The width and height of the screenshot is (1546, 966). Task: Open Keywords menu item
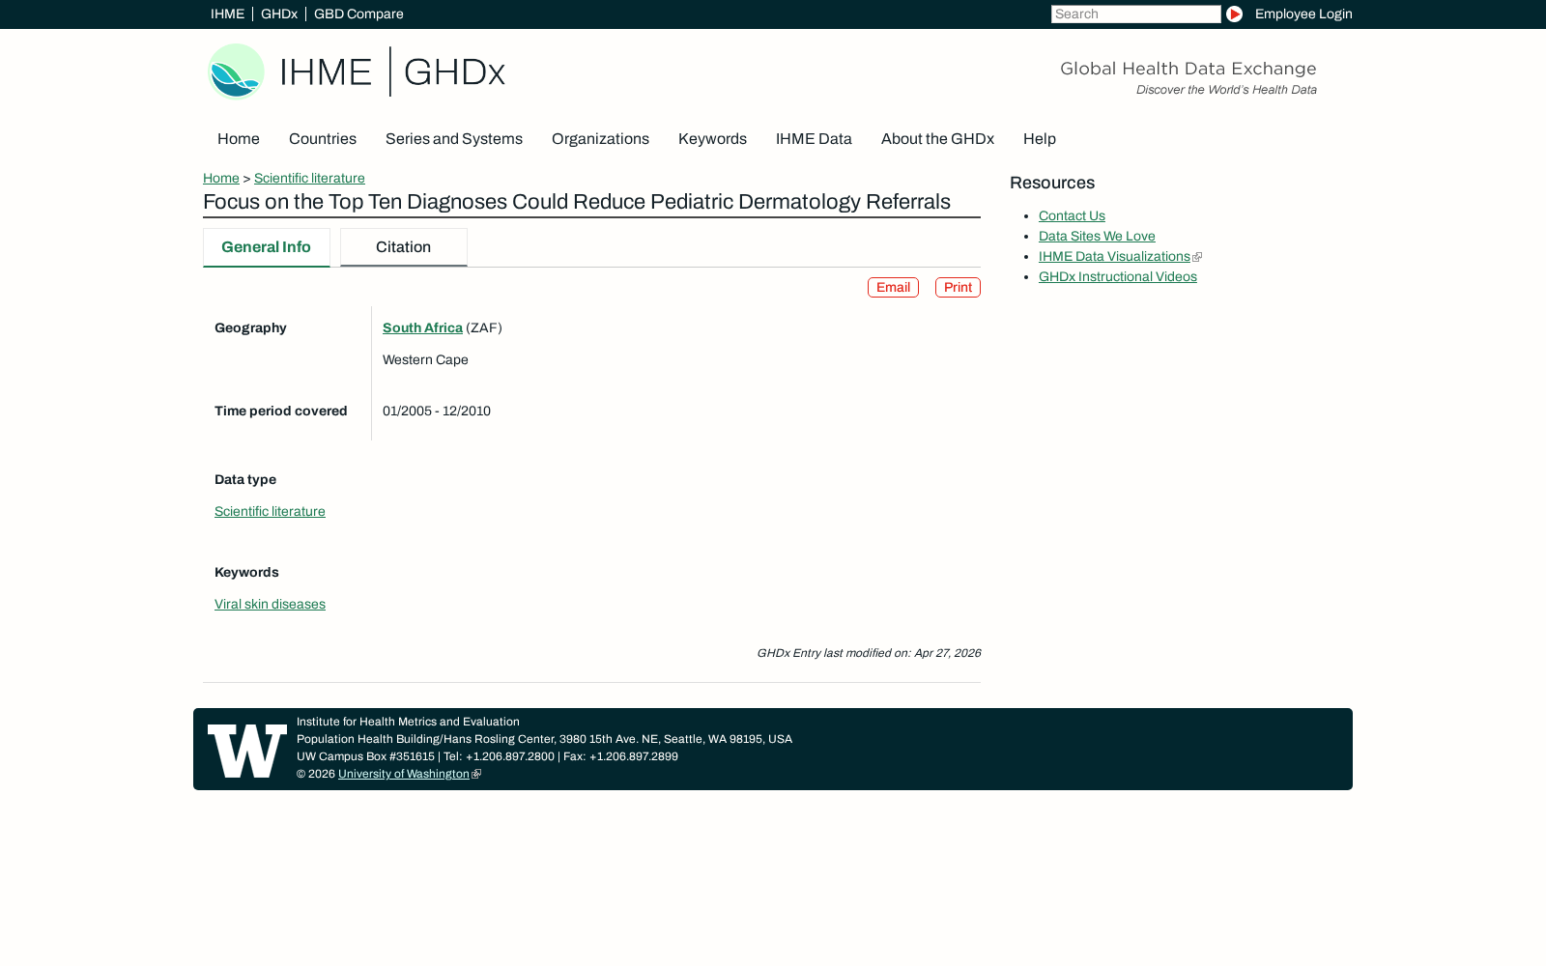tap(712, 139)
